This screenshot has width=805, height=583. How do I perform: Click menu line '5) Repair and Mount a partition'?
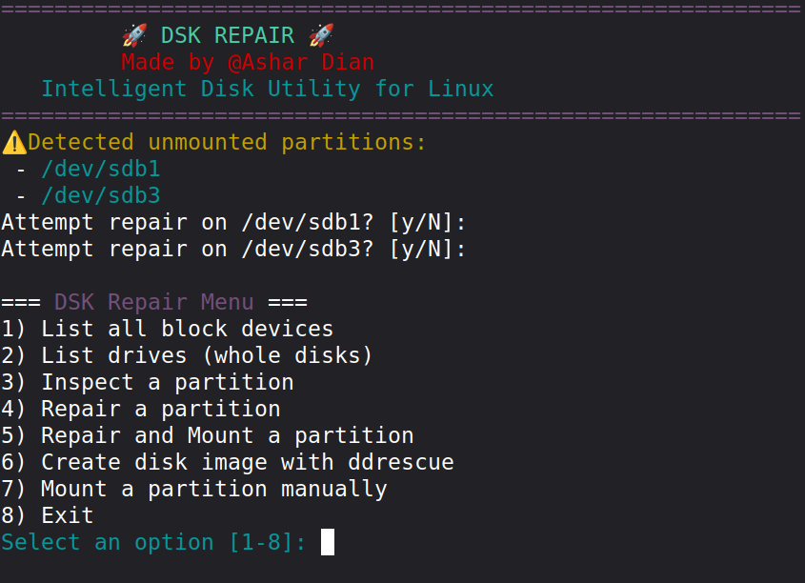(x=208, y=435)
